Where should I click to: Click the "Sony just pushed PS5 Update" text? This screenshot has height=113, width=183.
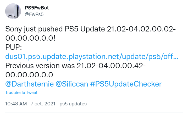point(55,29)
